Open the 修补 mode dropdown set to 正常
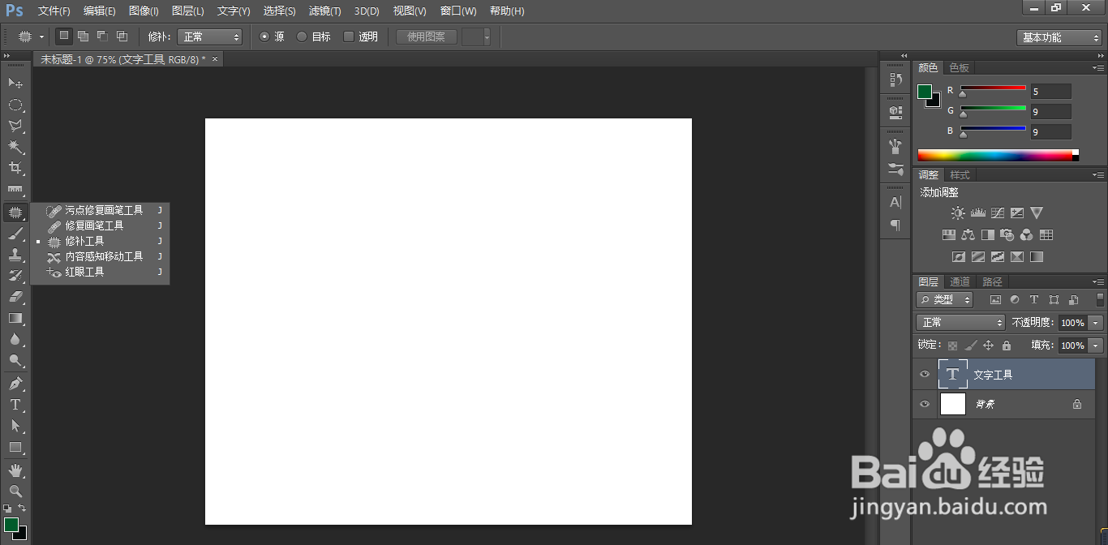This screenshot has width=1108, height=545. (209, 37)
